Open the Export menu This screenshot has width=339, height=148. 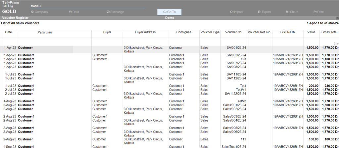[264, 12]
